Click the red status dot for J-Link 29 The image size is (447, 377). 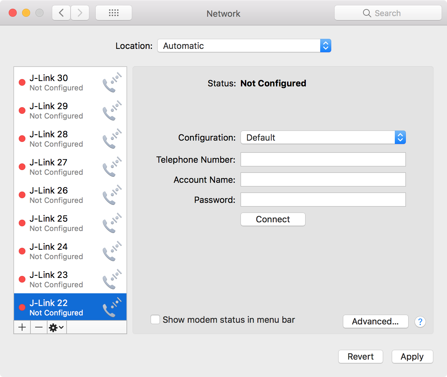click(22, 110)
